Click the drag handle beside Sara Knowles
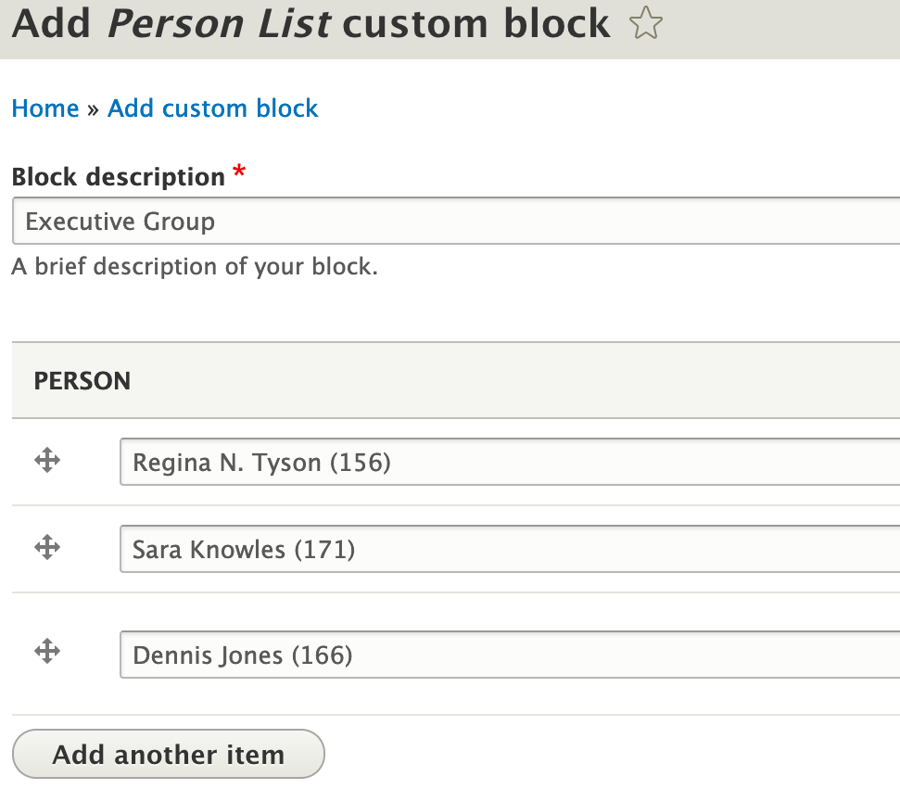900x789 pixels. click(x=47, y=548)
